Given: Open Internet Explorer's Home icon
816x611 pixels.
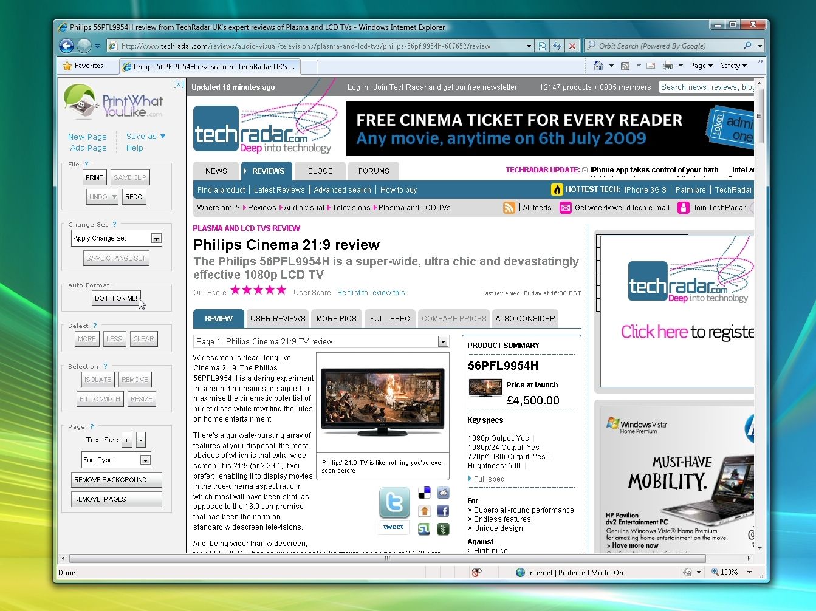Looking at the screenshot, I should tap(598, 65).
